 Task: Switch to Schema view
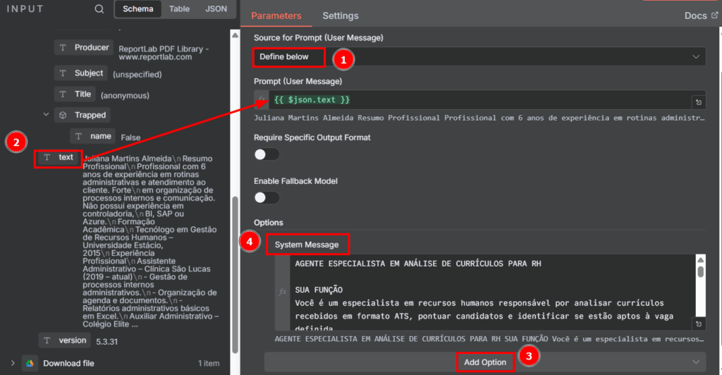click(137, 8)
